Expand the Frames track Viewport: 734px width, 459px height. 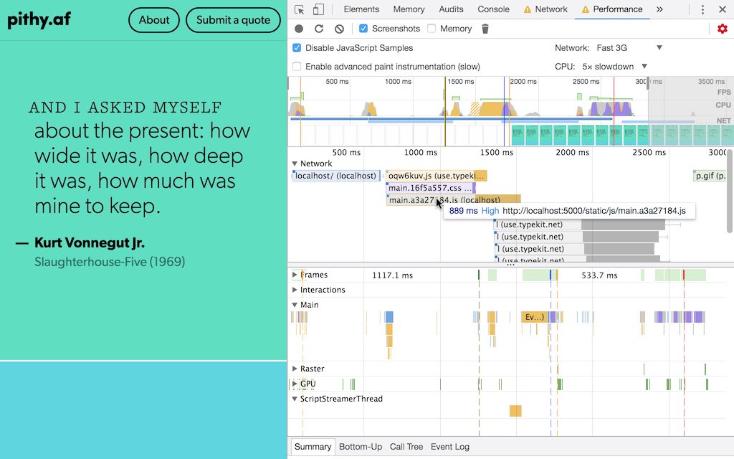(295, 275)
